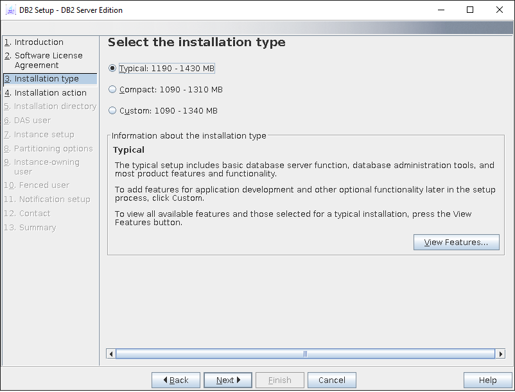Minimize the DB2 Setup window

pos(441,10)
